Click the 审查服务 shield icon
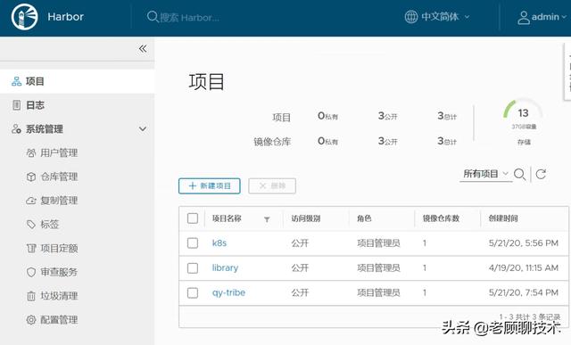571x345 pixels. [31, 272]
